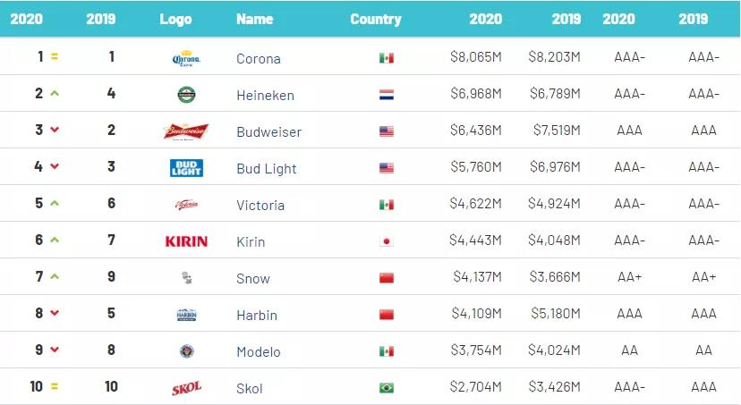Select the Logo column header

pos(175,20)
